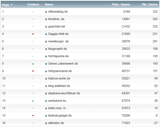The width and height of the screenshot is (160, 127).
Task: Open the offenesblog de link
Action: (58, 12)
